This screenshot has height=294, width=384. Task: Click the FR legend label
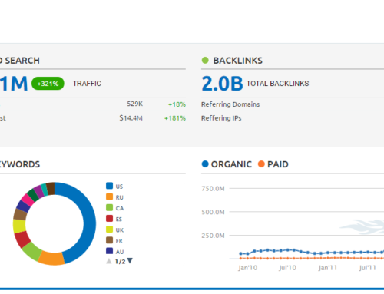(119, 241)
